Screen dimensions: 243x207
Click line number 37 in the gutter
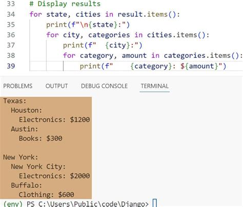pos(11,45)
